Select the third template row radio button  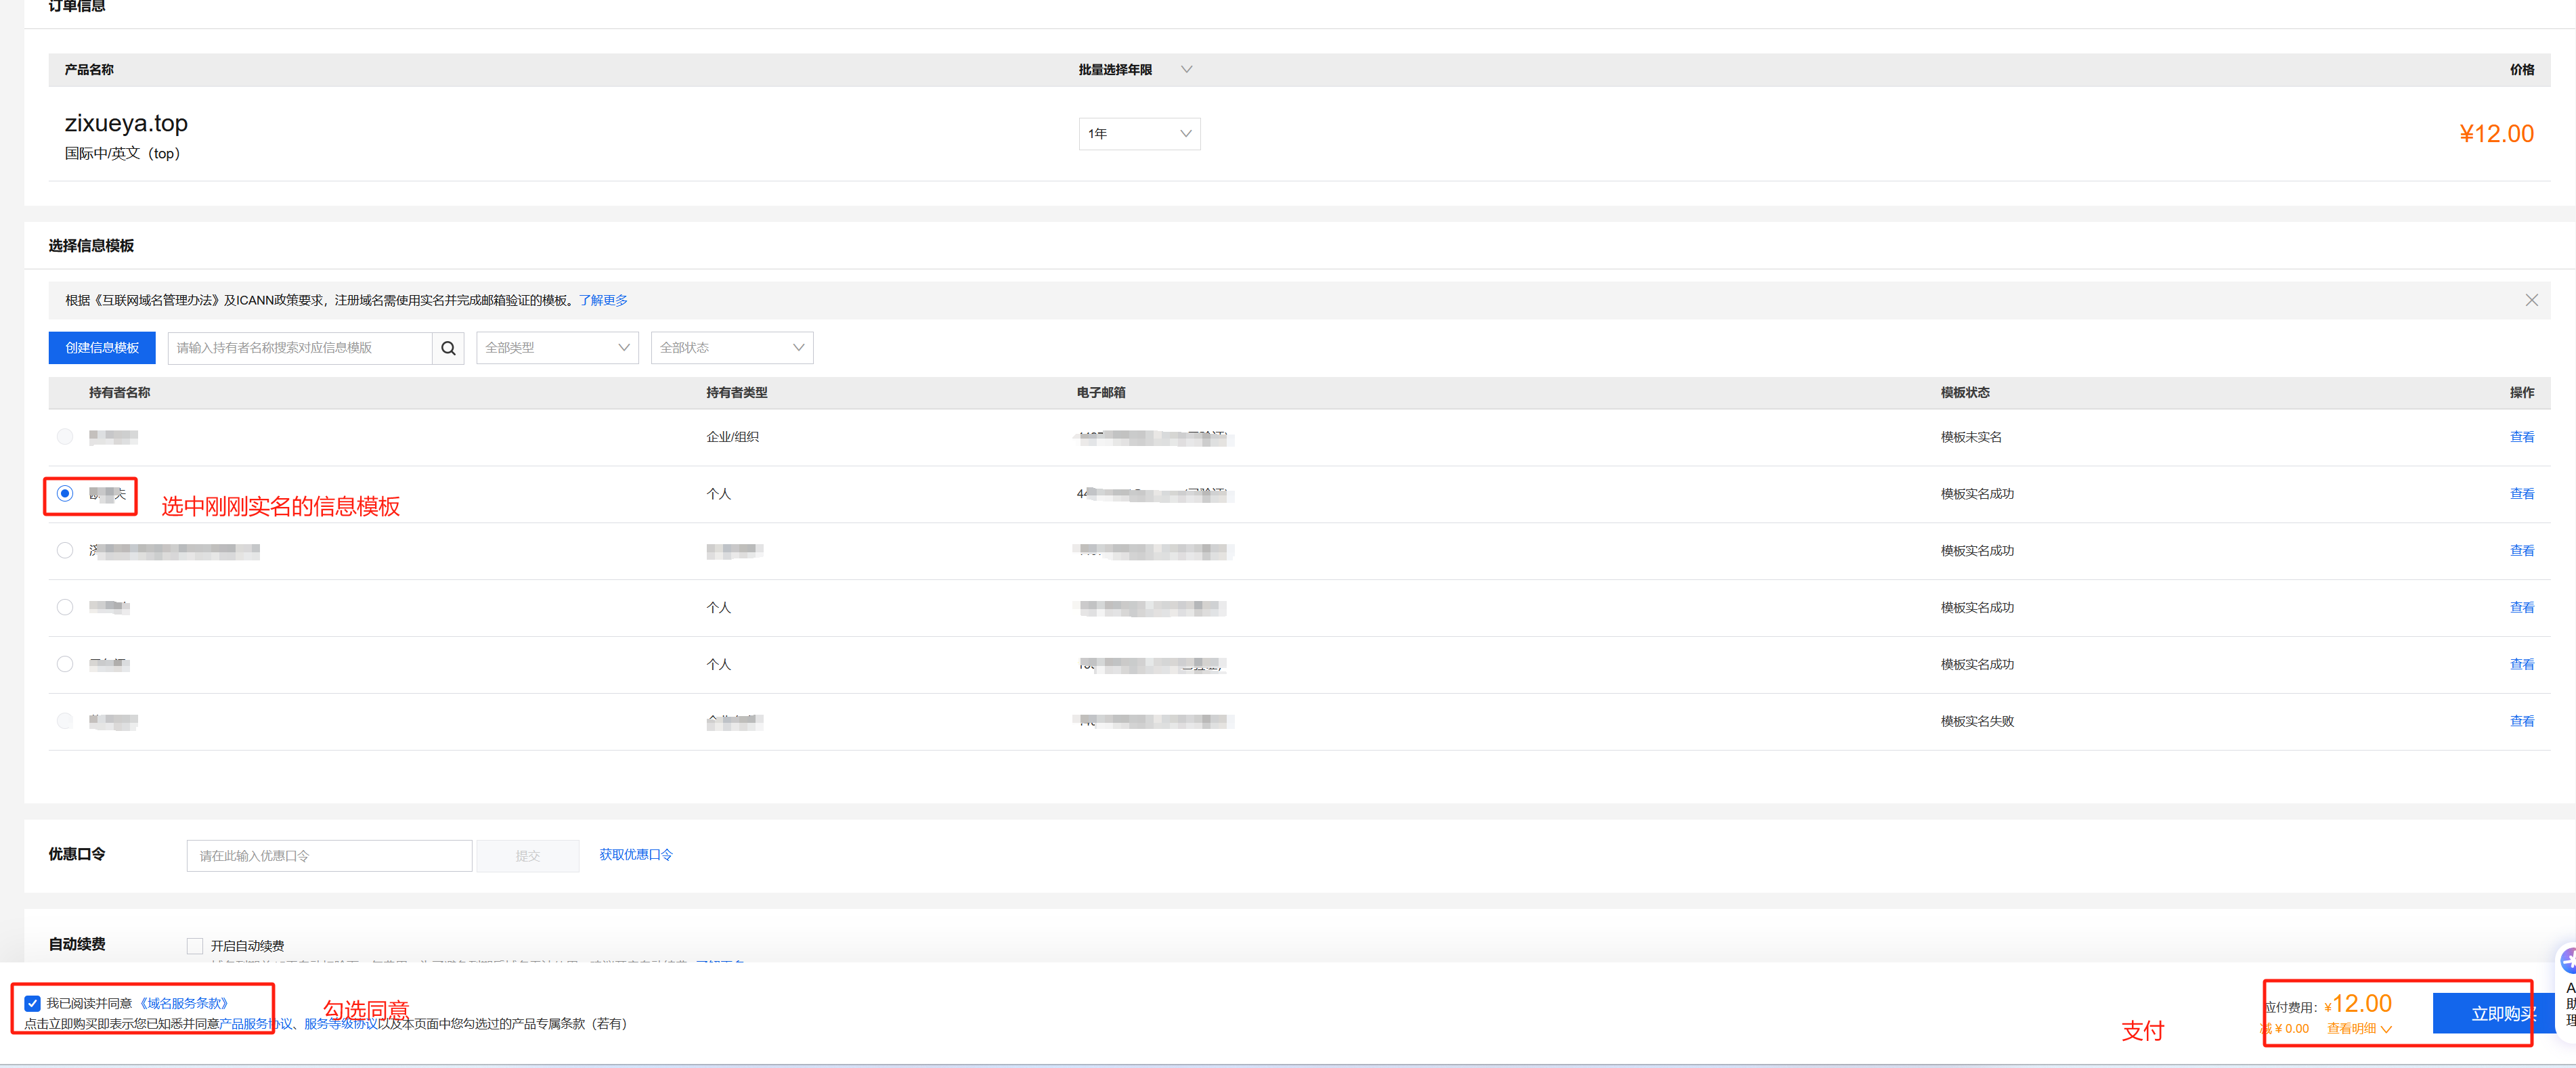65,551
